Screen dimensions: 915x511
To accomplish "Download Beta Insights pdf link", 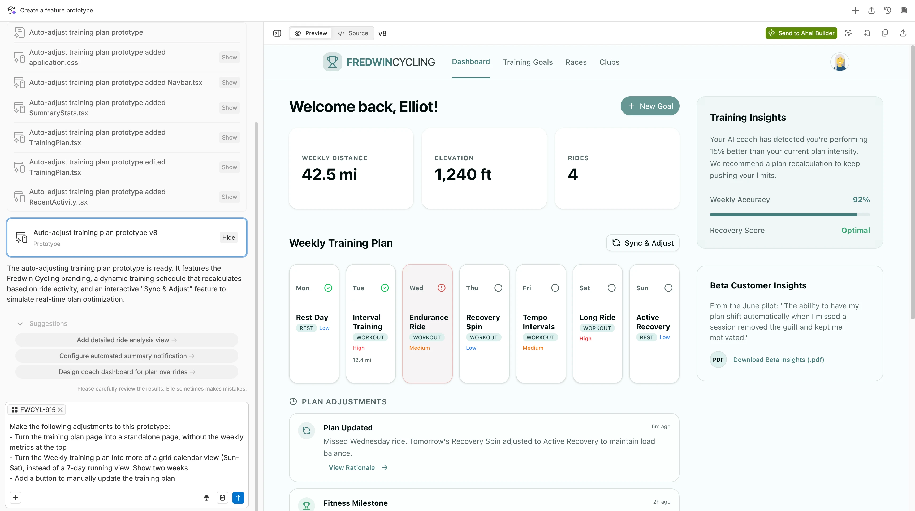I will (778, 359).
